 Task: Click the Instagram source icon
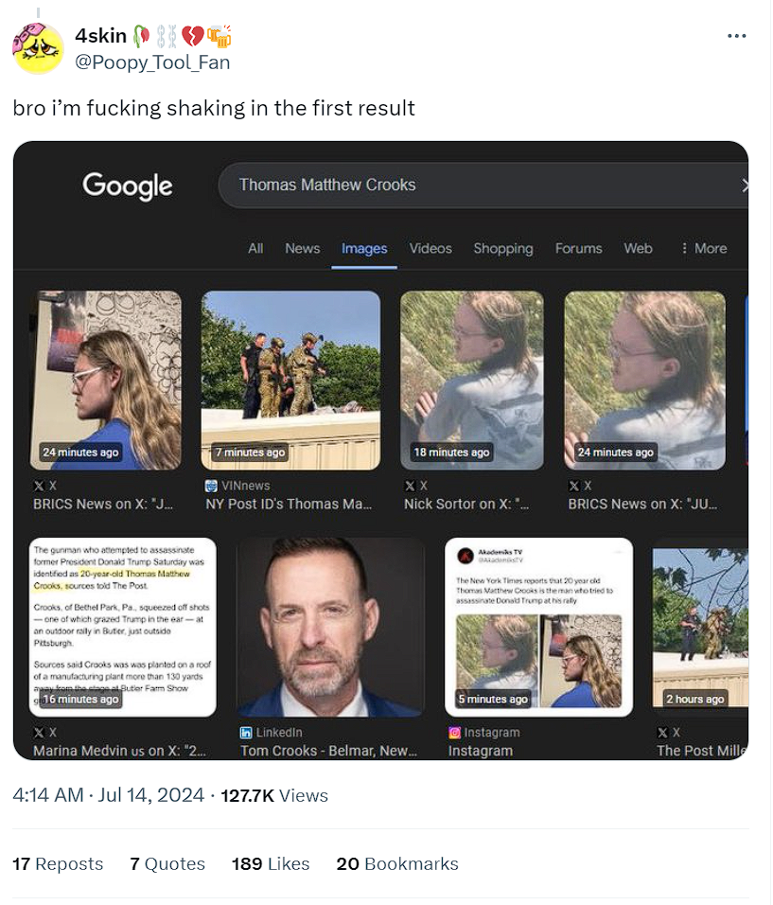454,732
